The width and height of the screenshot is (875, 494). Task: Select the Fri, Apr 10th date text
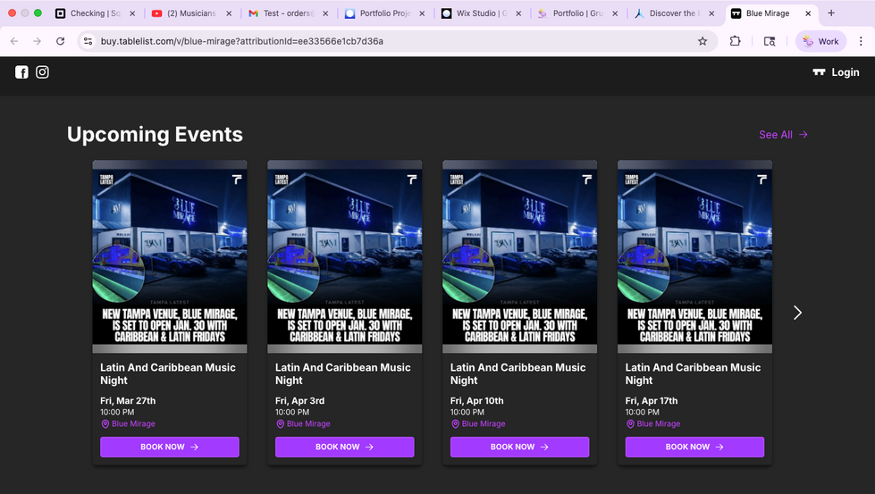[477, 400]
